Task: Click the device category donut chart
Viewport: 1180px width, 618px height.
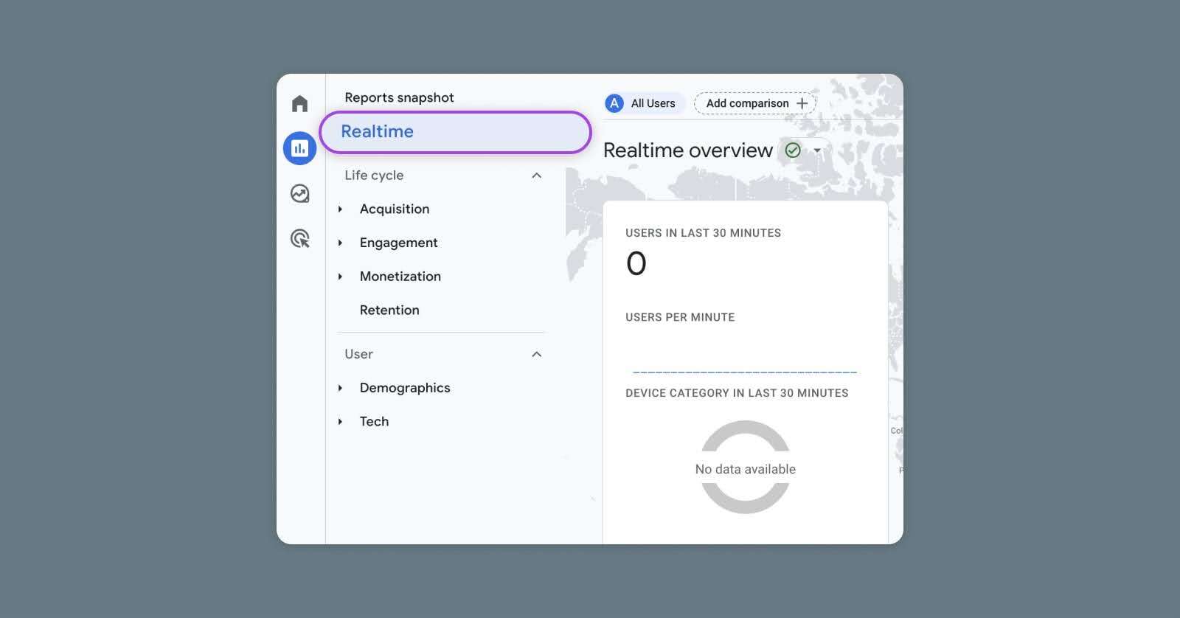Action: [746, 437]
